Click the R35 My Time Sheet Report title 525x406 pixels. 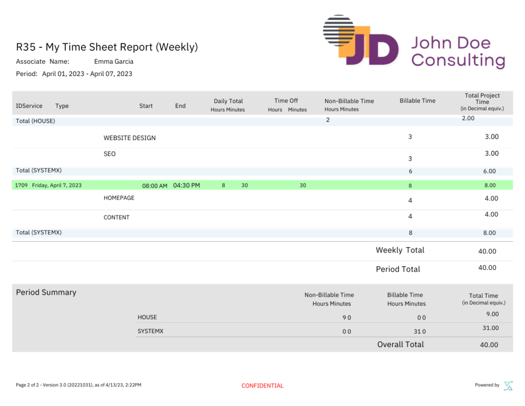(x=107, y=47)
